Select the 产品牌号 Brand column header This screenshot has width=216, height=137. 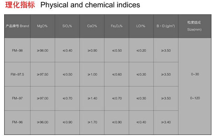pos(17,26)
